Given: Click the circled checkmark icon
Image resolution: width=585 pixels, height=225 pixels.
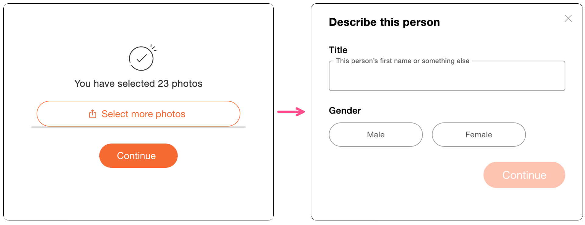Looking at the screenshot, I should (141, 58).
